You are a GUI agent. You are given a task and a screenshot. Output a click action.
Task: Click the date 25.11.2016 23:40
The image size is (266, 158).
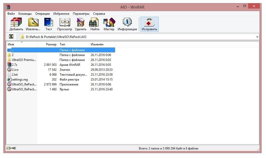pyautogui.click(x=102, y=89)
